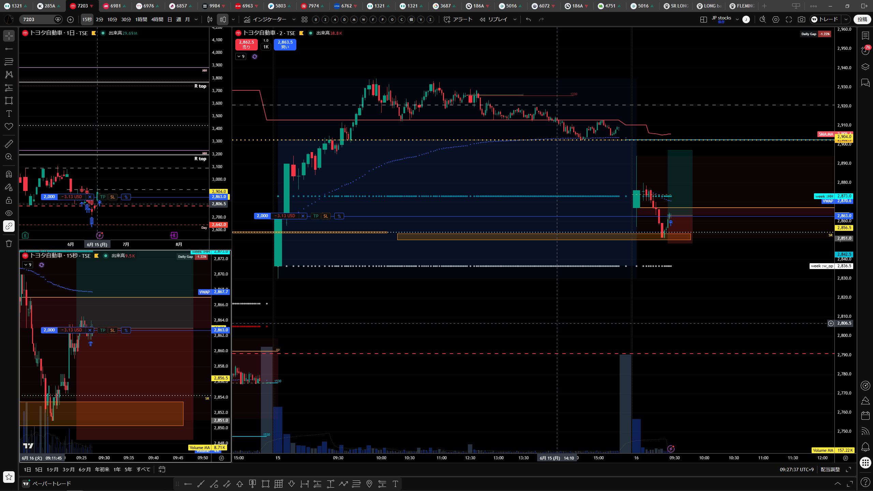Switch to the SR LONG tab
The height and width of the screenshot is (491, 873).
[677, 6]
